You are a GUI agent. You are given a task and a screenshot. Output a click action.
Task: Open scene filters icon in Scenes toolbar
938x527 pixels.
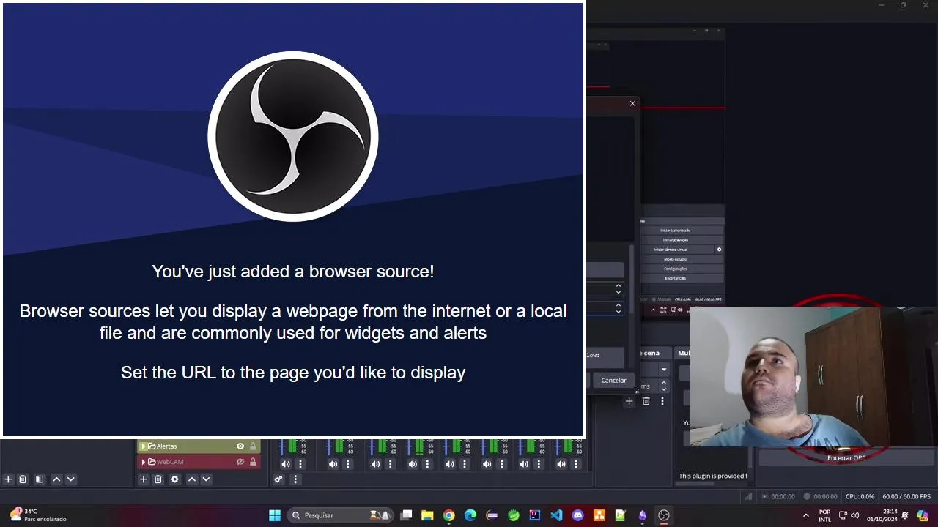pos(40,479)
